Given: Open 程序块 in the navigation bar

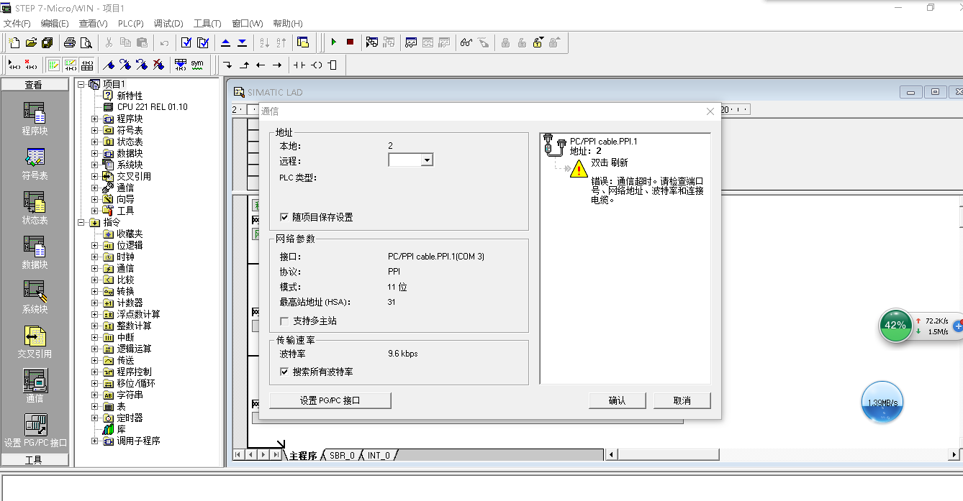Looking at the screenshot, I should tap(35, 118).
